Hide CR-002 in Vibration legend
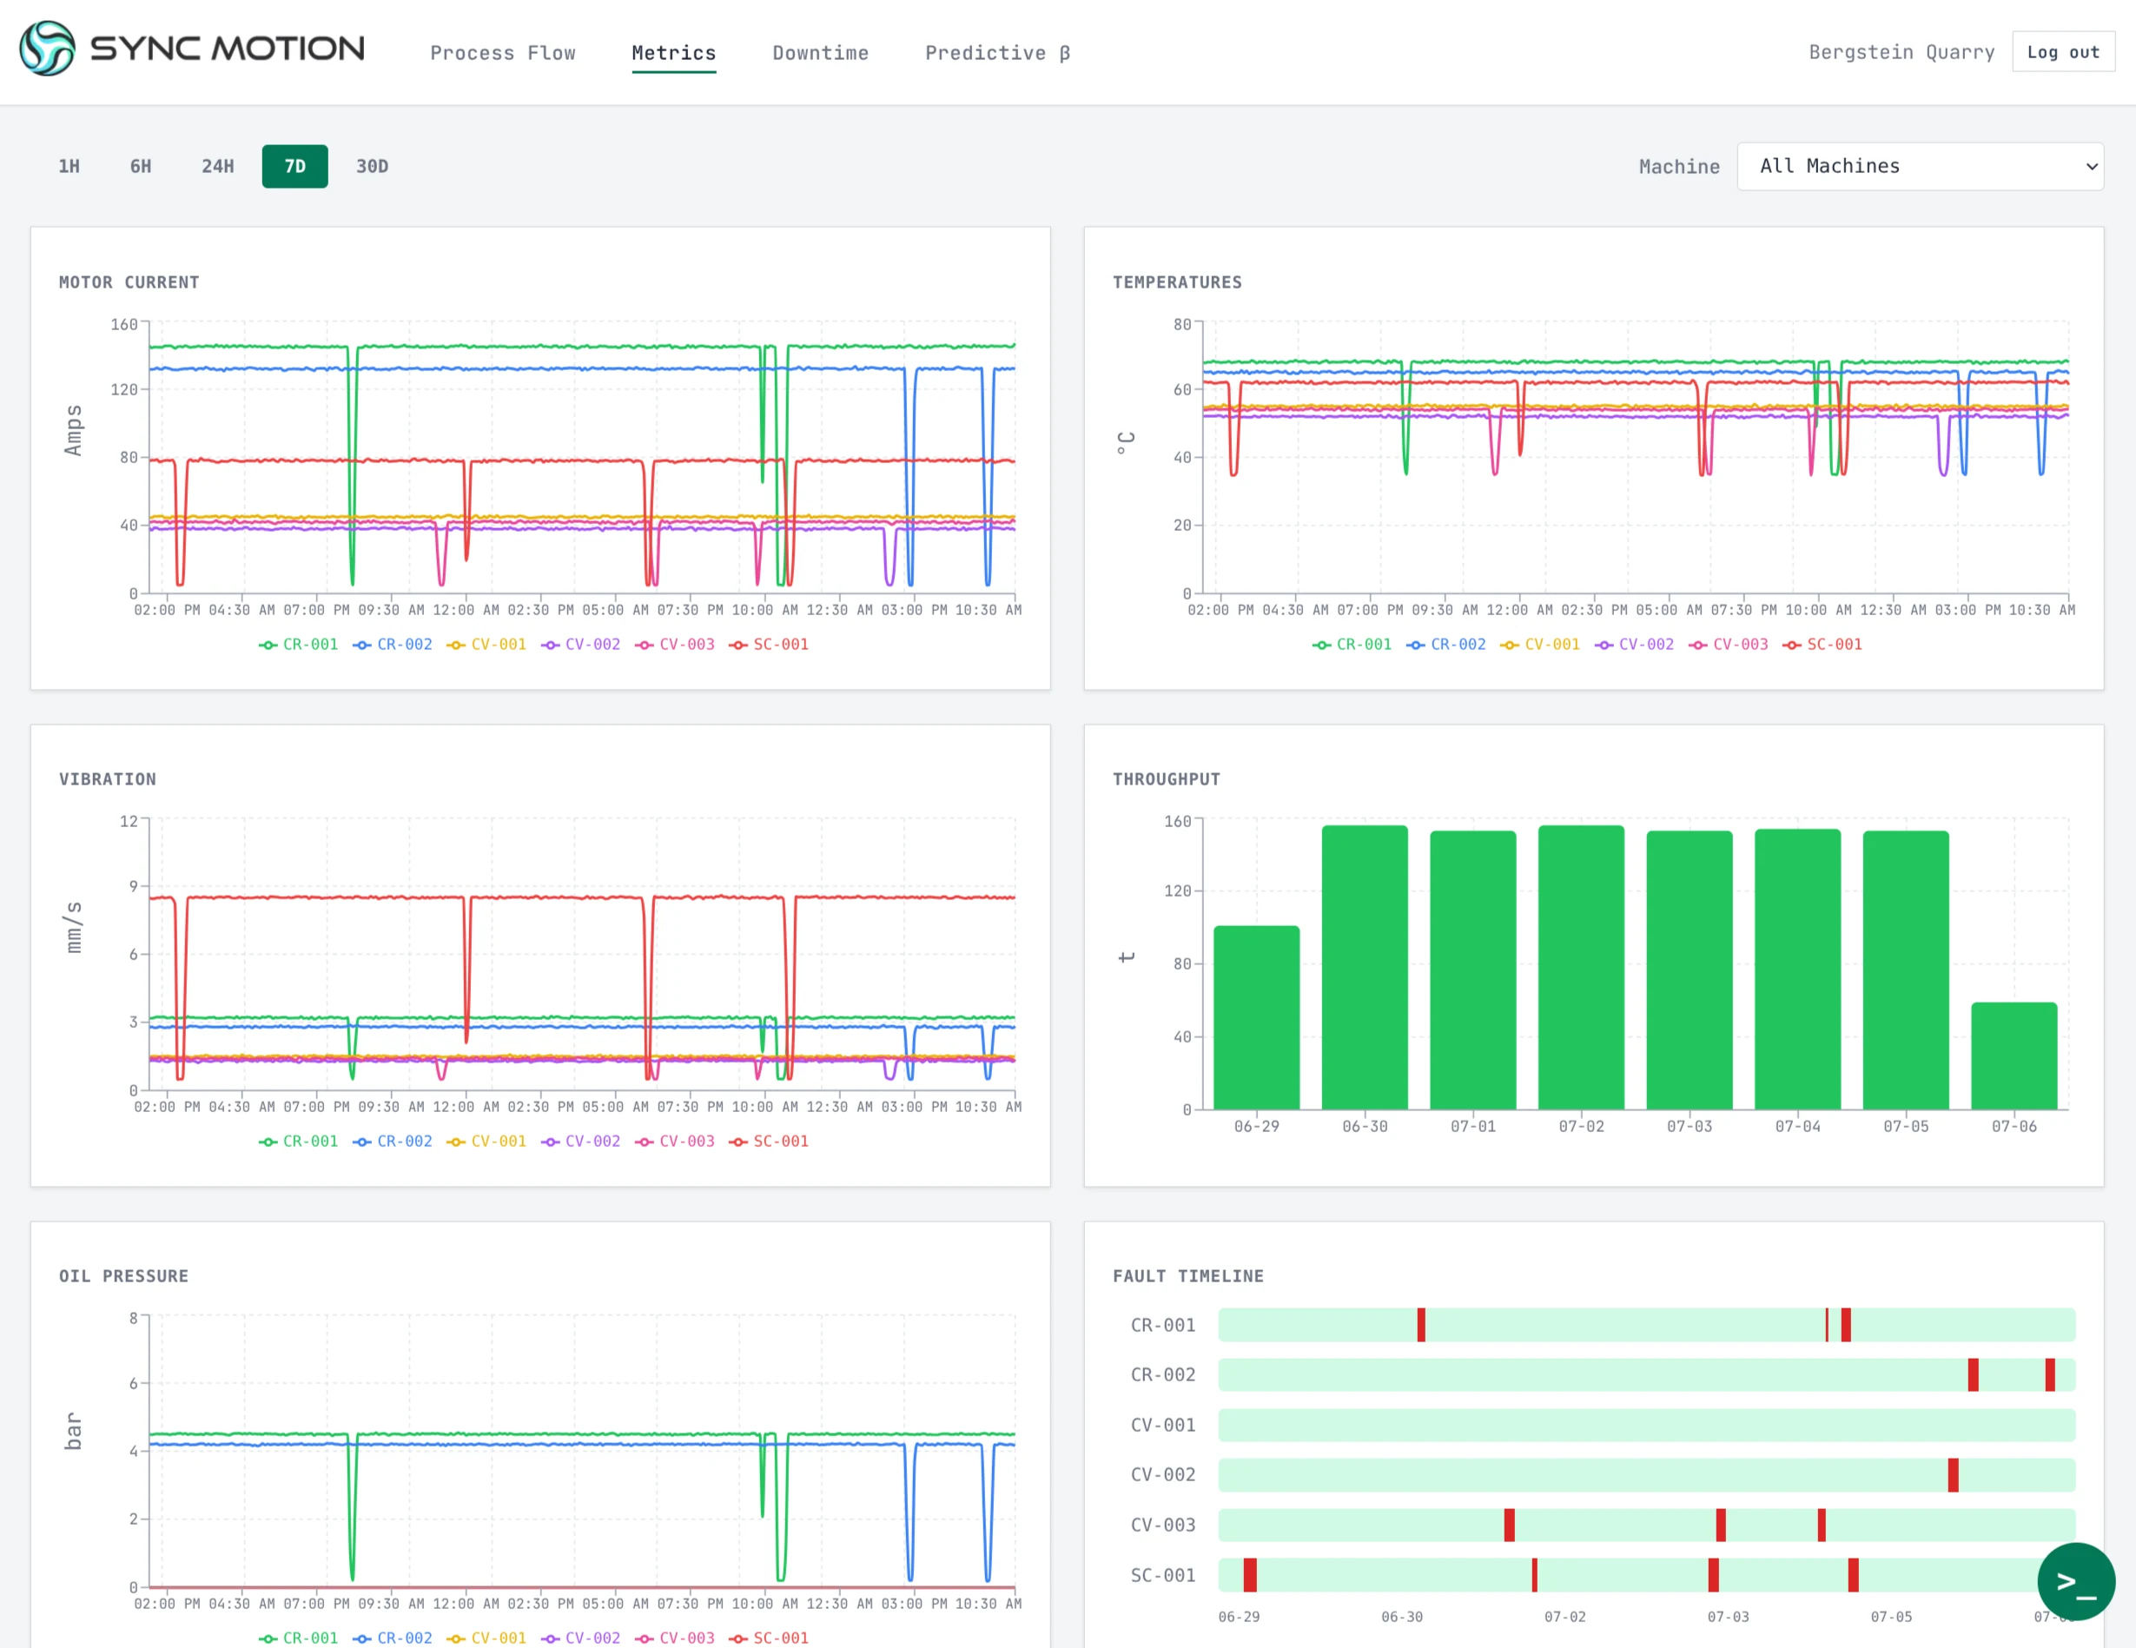2136x1648 pixels. [x=392, y=1142]
